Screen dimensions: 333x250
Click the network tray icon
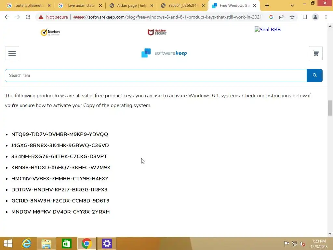(294, 243)
